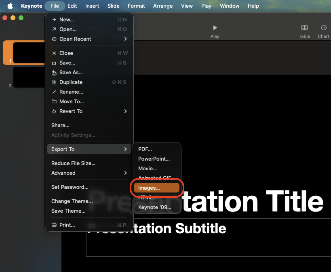The height and width of the screenshot is (272, 331).
Task: Open the Apple menu
Action: (10, 6)
